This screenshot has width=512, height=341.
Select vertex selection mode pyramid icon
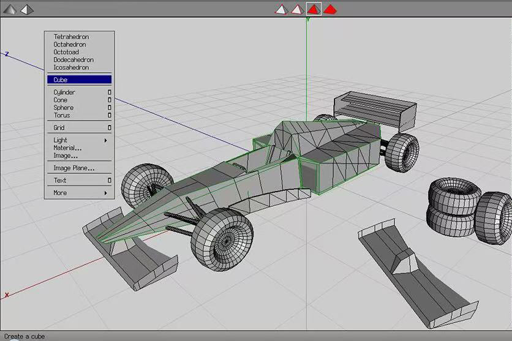281,9
